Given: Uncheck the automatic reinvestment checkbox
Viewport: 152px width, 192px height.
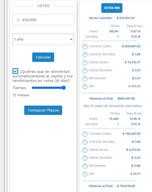Looking at the screenshot, I should click(15, 71).
